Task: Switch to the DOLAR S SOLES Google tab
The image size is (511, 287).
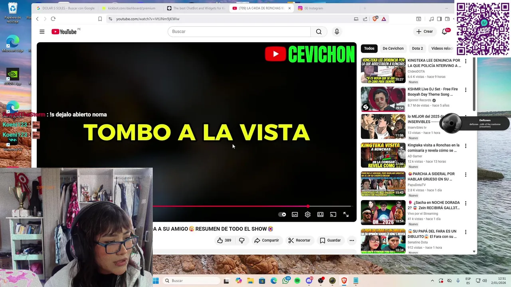Action: click(66, 8)
